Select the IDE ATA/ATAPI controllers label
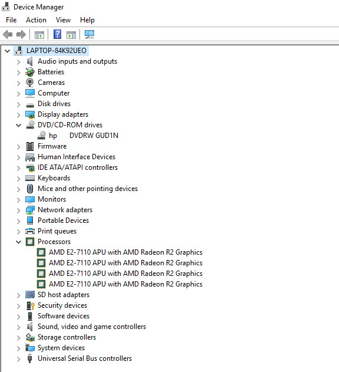Image resolution: width=339 pixels, height=372 pixels. pos(78,167)
